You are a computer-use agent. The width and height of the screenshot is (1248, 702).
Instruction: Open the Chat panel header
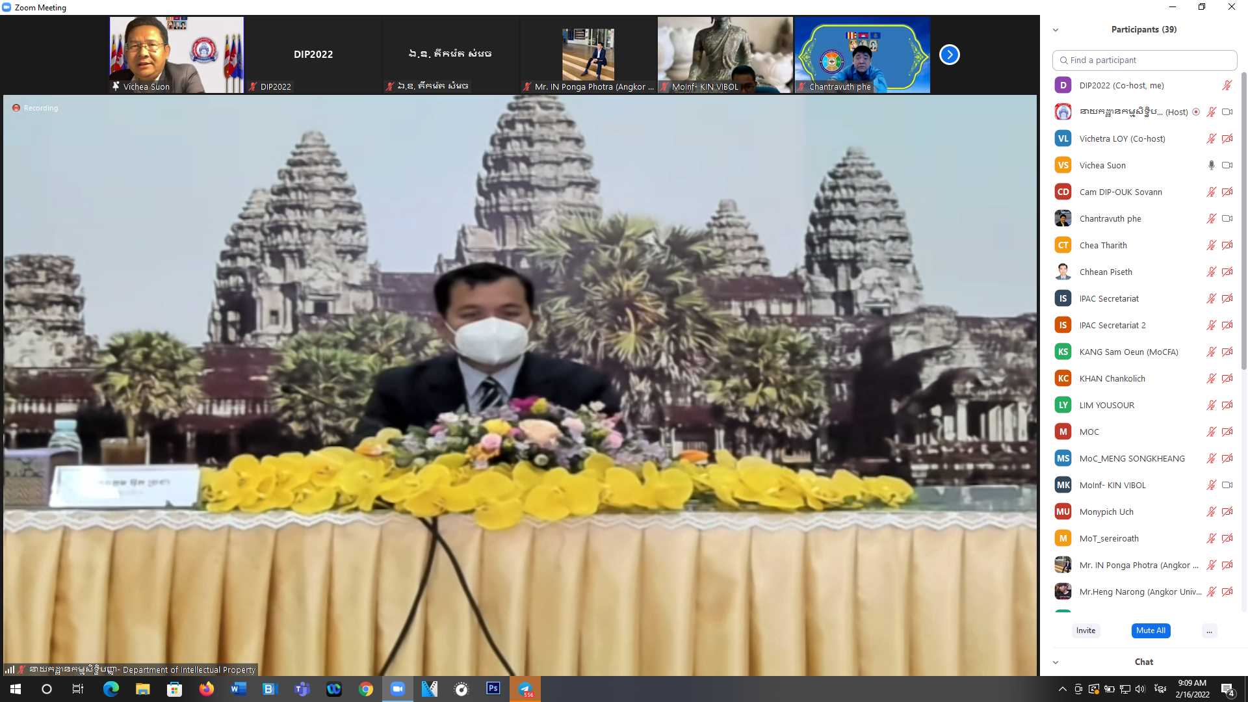pos(1143,662)
